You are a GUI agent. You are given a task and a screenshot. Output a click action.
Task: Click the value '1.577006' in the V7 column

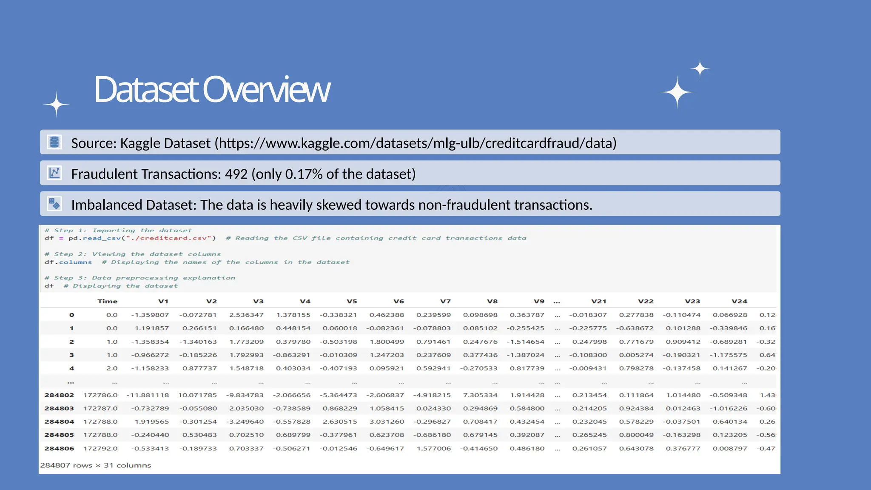tap(433, 448)
